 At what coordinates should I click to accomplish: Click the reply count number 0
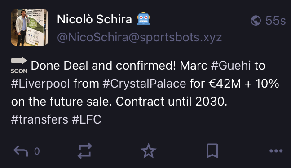[x=37, y=151]
